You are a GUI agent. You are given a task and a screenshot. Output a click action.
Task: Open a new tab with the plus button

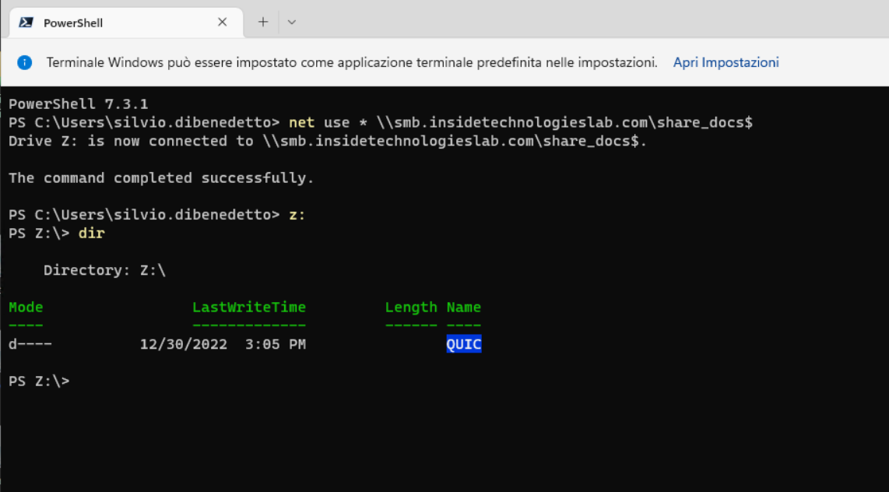click(263, 23)
